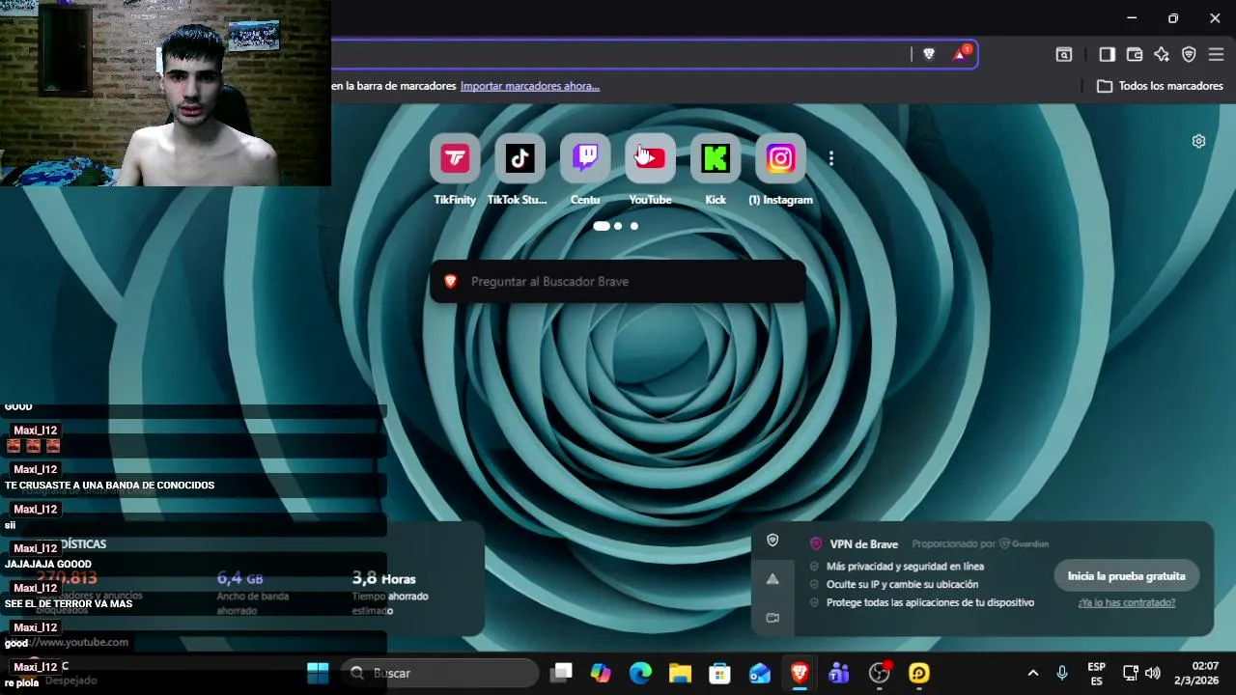The image size is (1236, 695).
Task: Focus the Preguntar al Buscador Brave field
Action: point(618,282)
